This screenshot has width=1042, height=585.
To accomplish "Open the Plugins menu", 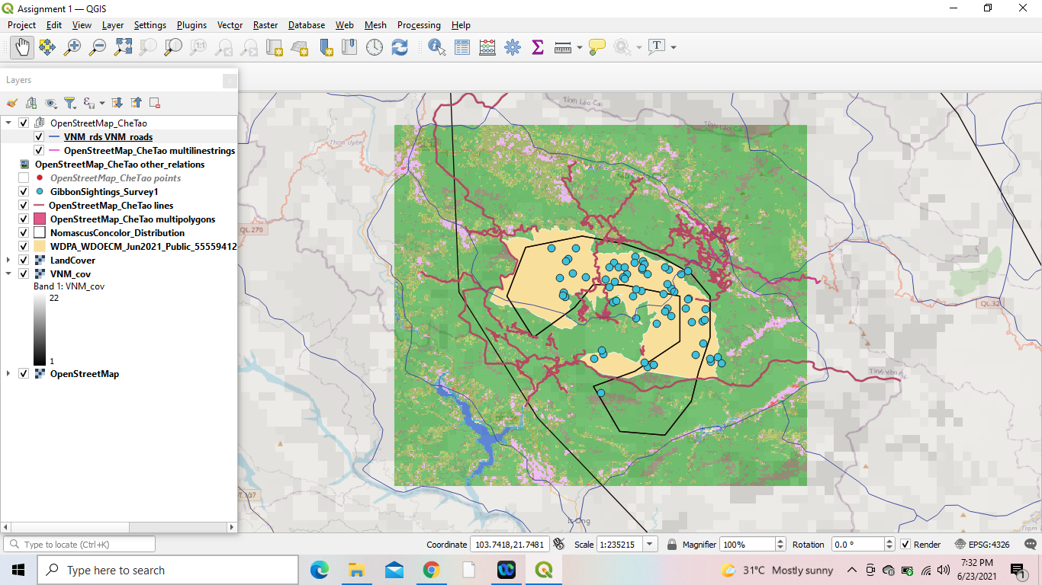I will tap(191, 25).
